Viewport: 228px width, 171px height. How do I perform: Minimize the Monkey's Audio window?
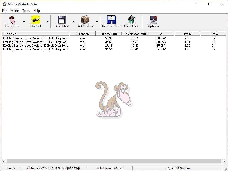pos(198,4)
